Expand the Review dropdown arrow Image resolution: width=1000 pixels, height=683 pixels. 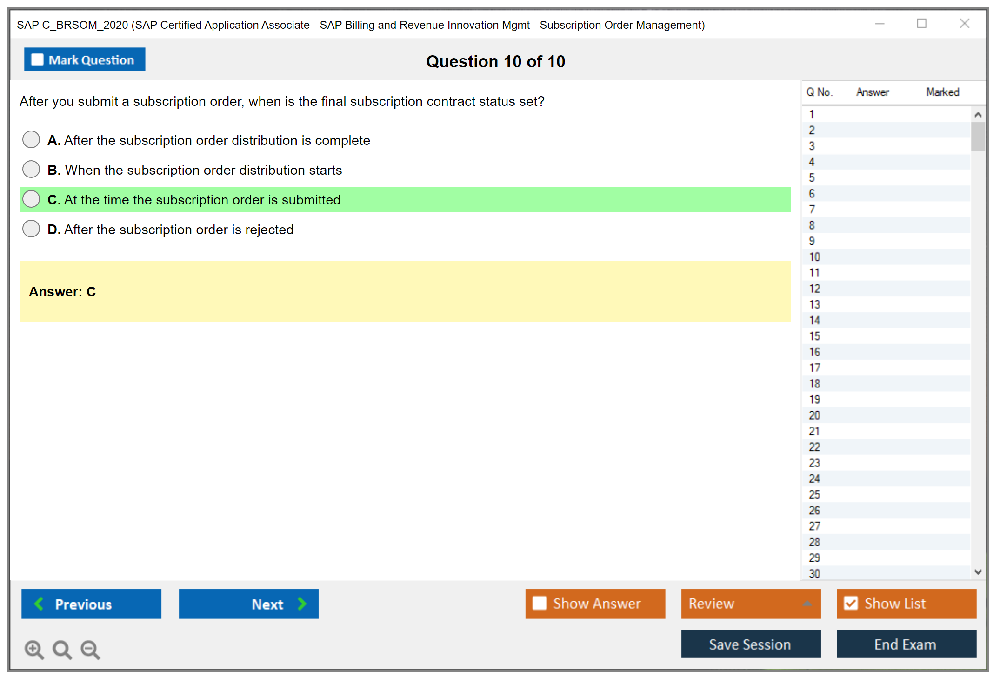click(807, 604)
